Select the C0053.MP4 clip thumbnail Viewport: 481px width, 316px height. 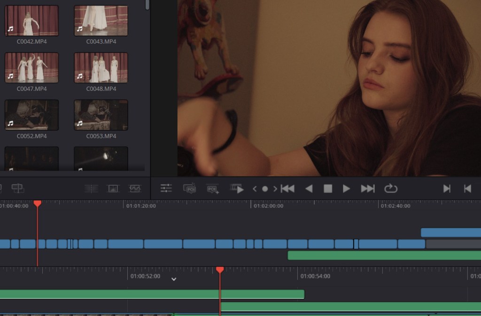pyautogui.click(x=101, y=115)
